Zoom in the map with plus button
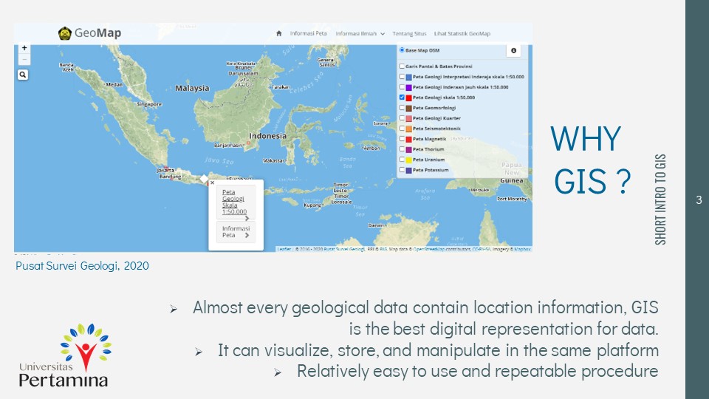Image resolution: width=709 pixels, height=399 pixels. (24, 48)
